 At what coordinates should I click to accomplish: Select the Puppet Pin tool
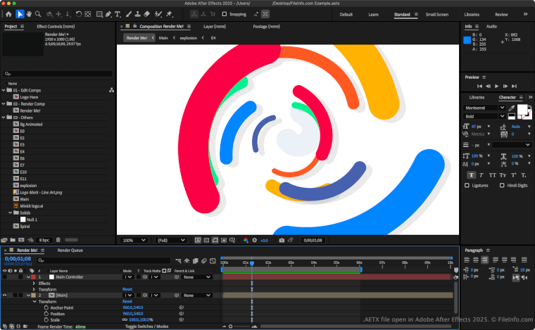169,14
